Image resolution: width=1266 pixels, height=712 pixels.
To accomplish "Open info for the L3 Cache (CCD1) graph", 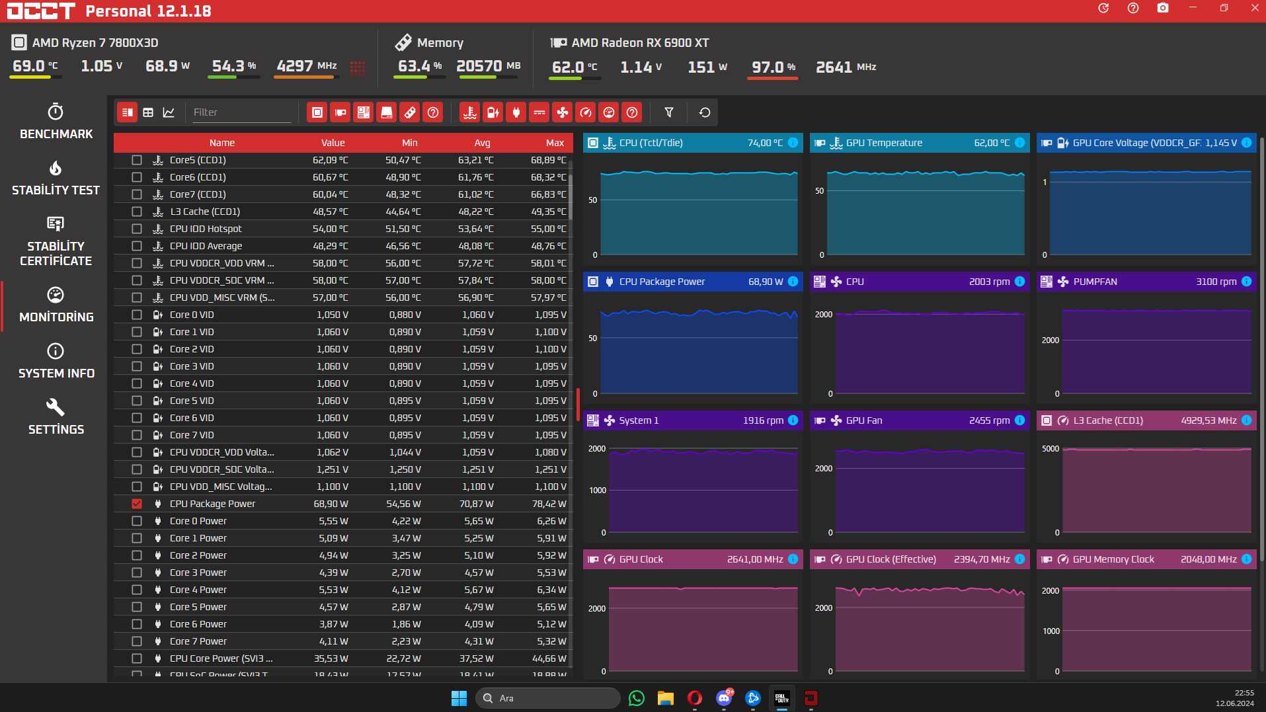I will click(x=1247, y=420).
